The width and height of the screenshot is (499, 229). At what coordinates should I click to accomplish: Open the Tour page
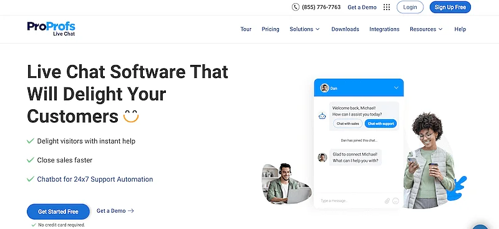click(246, 29)
